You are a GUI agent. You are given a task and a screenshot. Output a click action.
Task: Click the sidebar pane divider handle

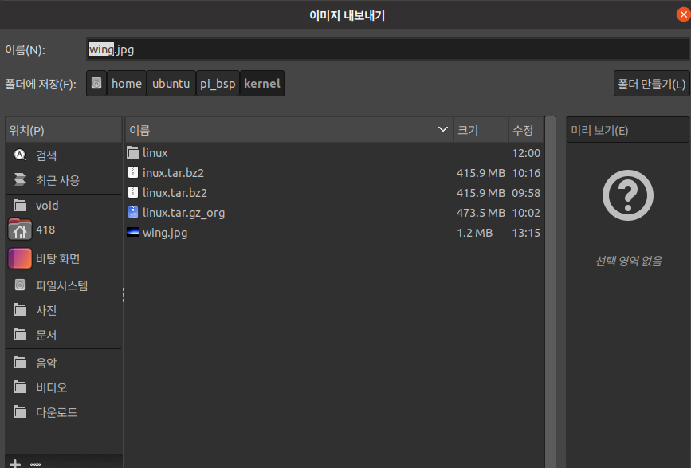pos(124,295)
